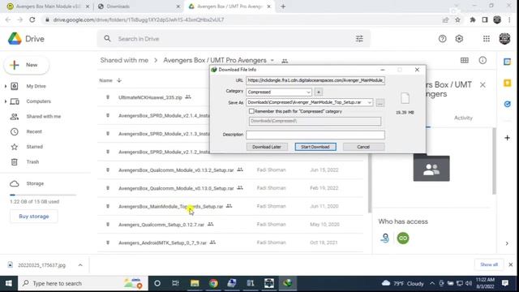The image size is (519, 292).
Task: Open Task View on taskbar
Action: [175, 283]
